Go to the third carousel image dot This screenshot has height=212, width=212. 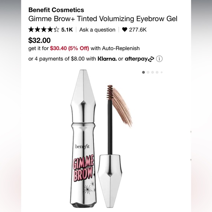click(x=152, y=72)
